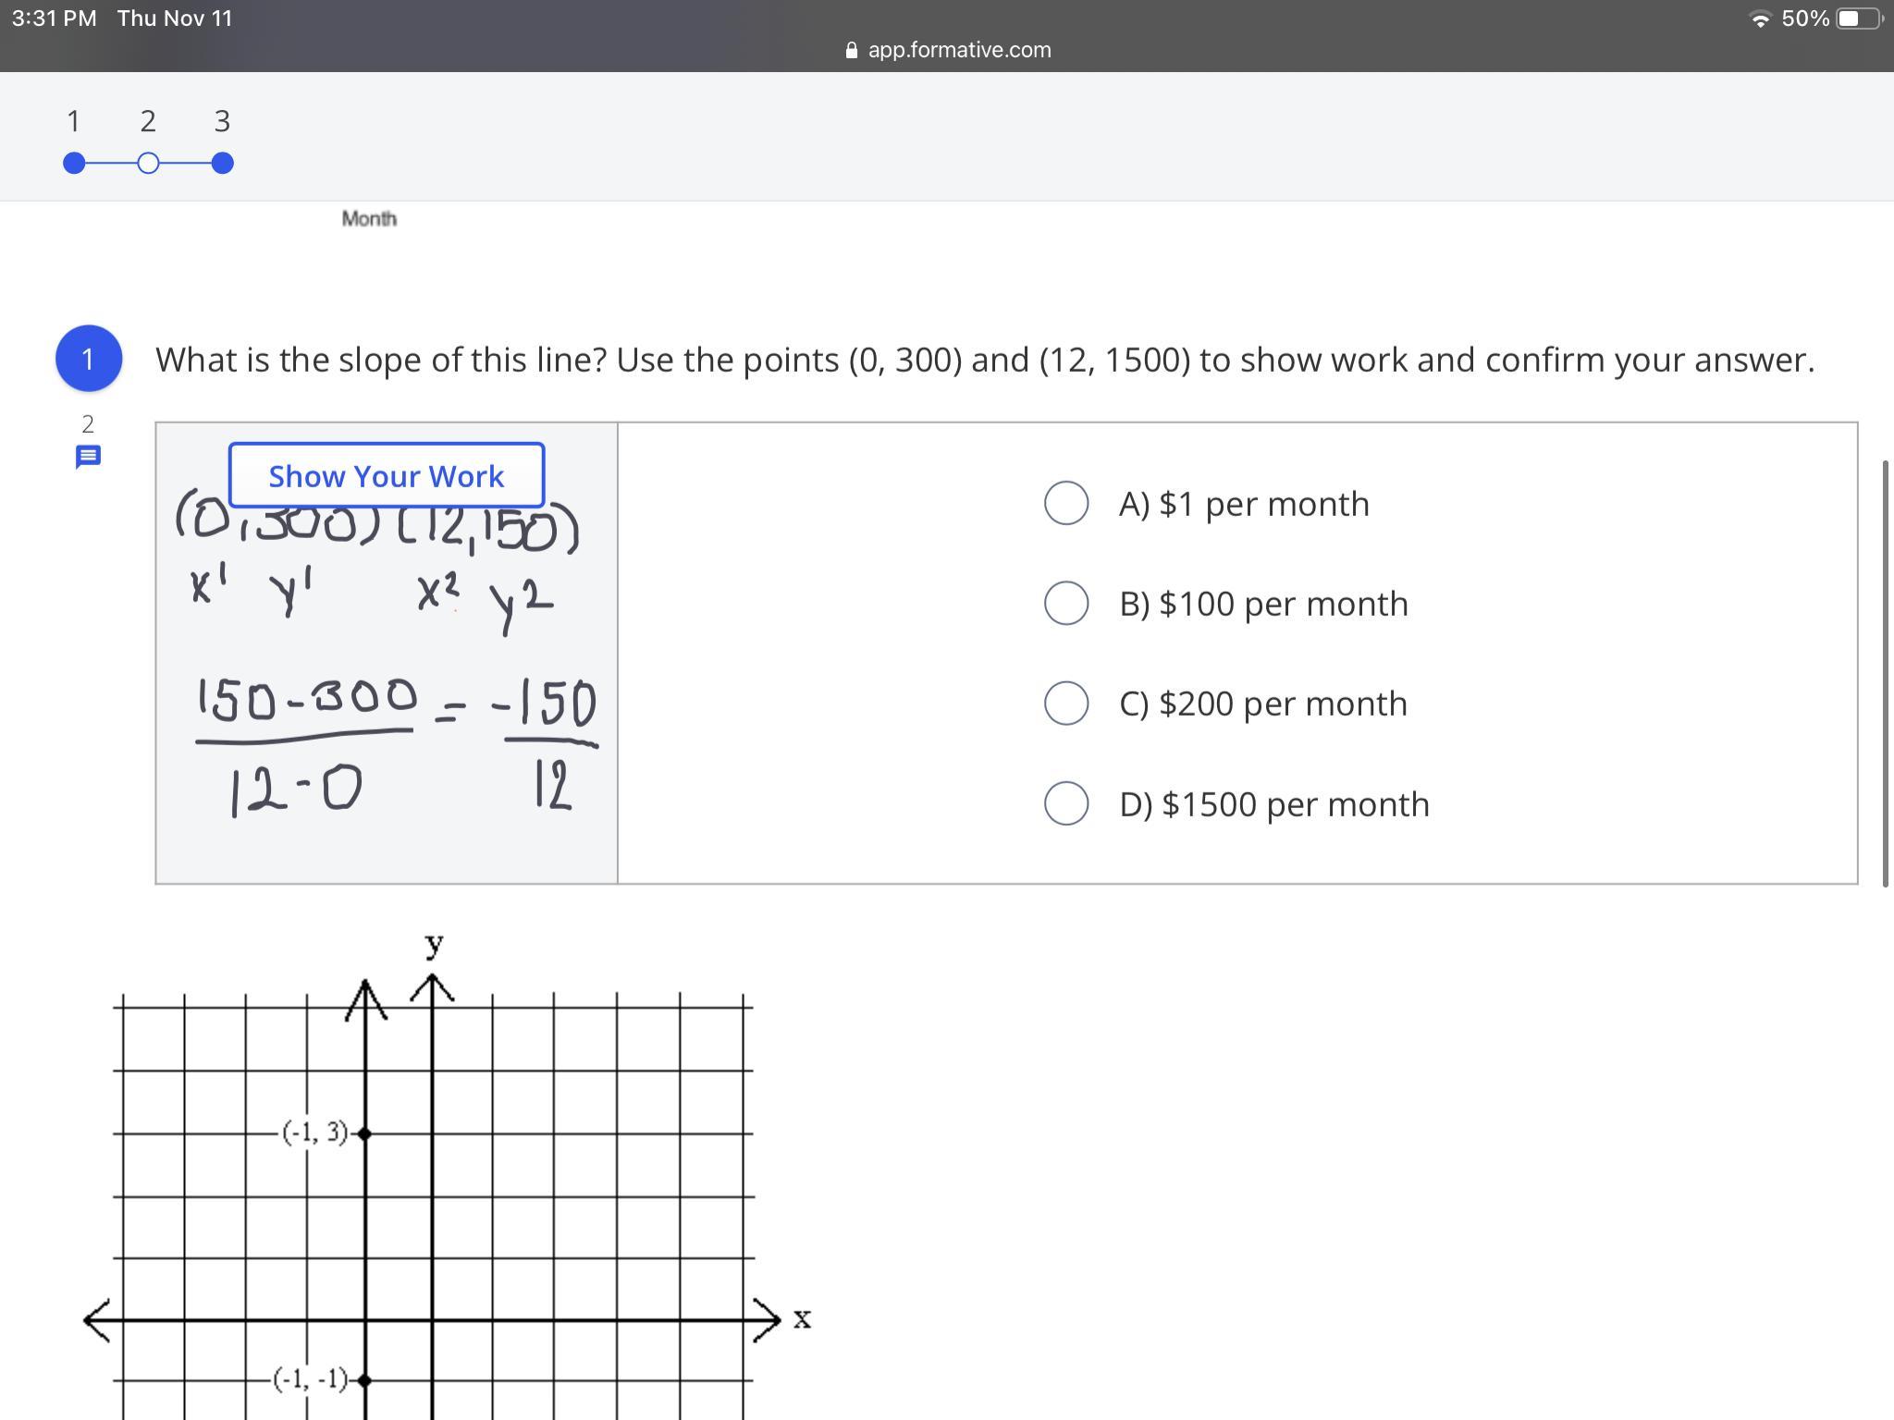
Task: Click the blue question 1 number badge
Action: pyautogui.click(x=89, y=359)
